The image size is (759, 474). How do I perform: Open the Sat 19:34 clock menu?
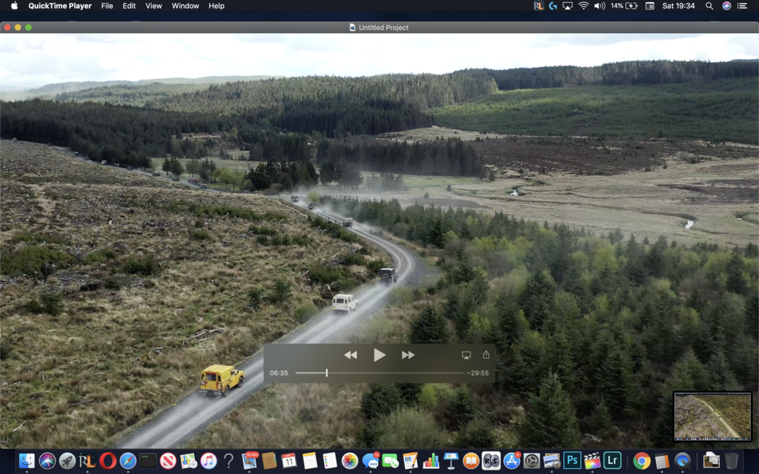(679, 6)
